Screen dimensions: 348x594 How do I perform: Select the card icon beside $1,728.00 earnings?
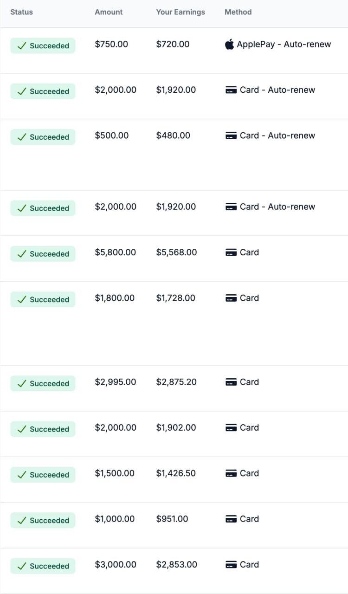tap(231, 298)
